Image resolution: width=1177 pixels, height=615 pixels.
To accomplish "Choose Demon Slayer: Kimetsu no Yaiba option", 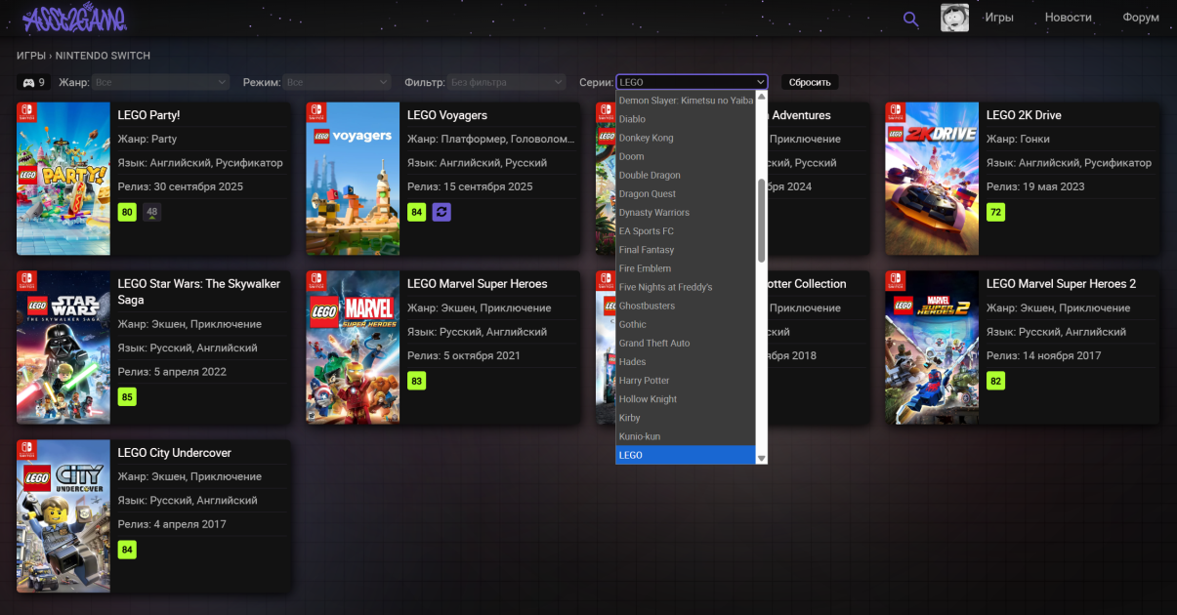I will (686, 101).
